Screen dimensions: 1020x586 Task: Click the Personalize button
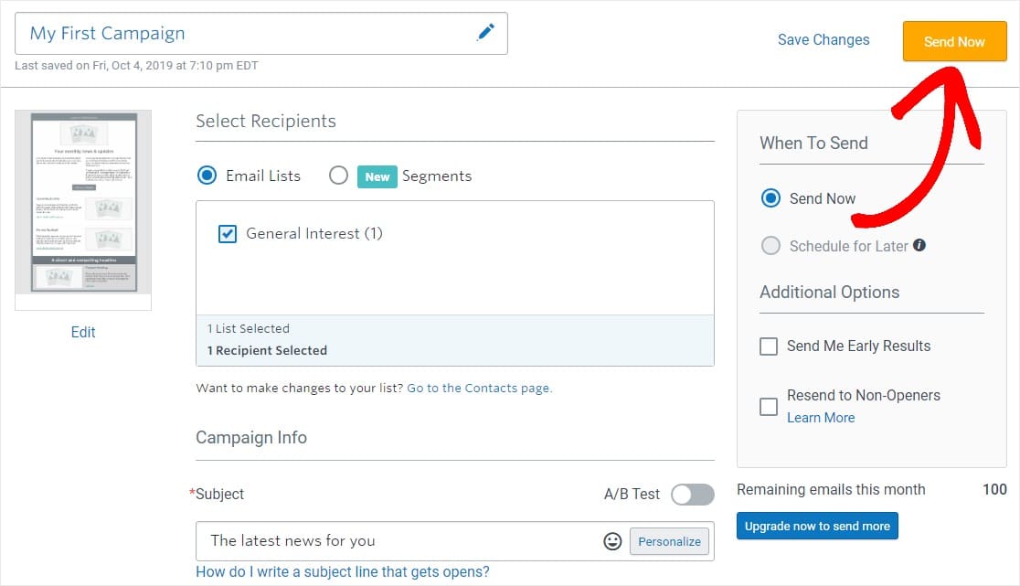(x=669, y=541)
